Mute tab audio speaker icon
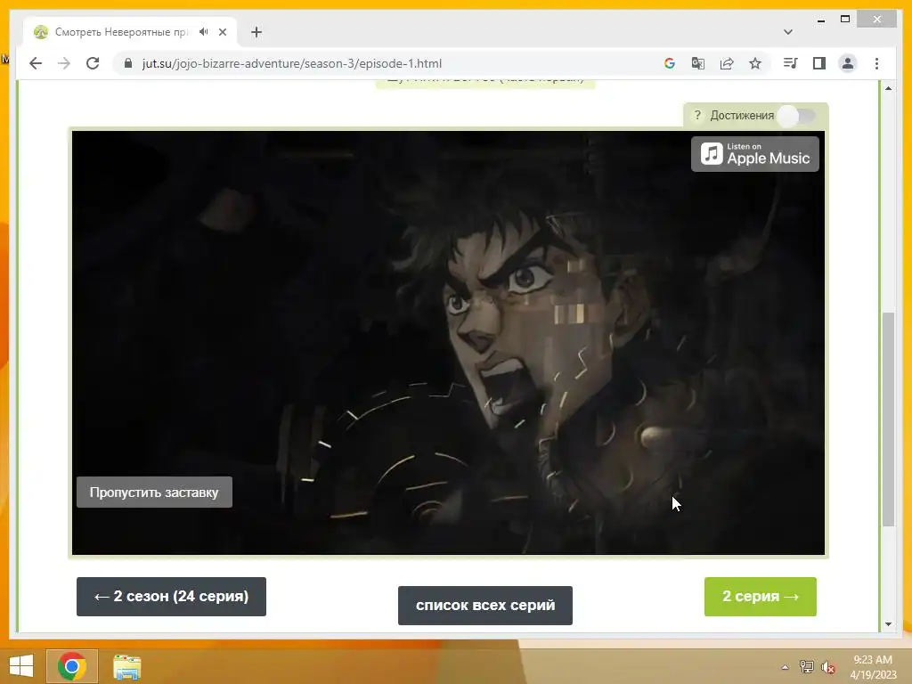The width and height of the screenshot is (912, 684). (x=204, y=32)
